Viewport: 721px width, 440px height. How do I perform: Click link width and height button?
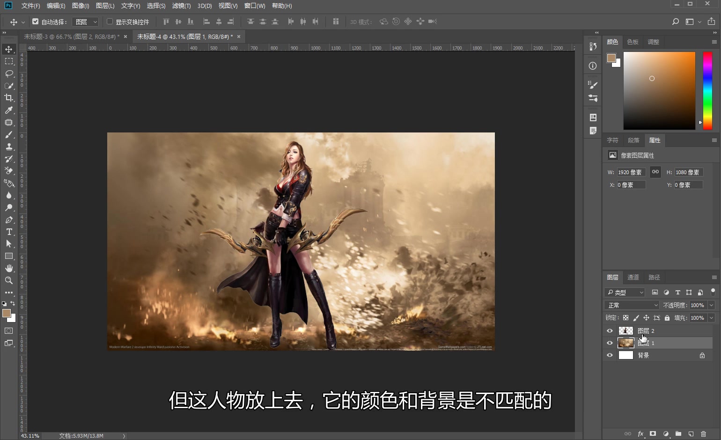655,172
